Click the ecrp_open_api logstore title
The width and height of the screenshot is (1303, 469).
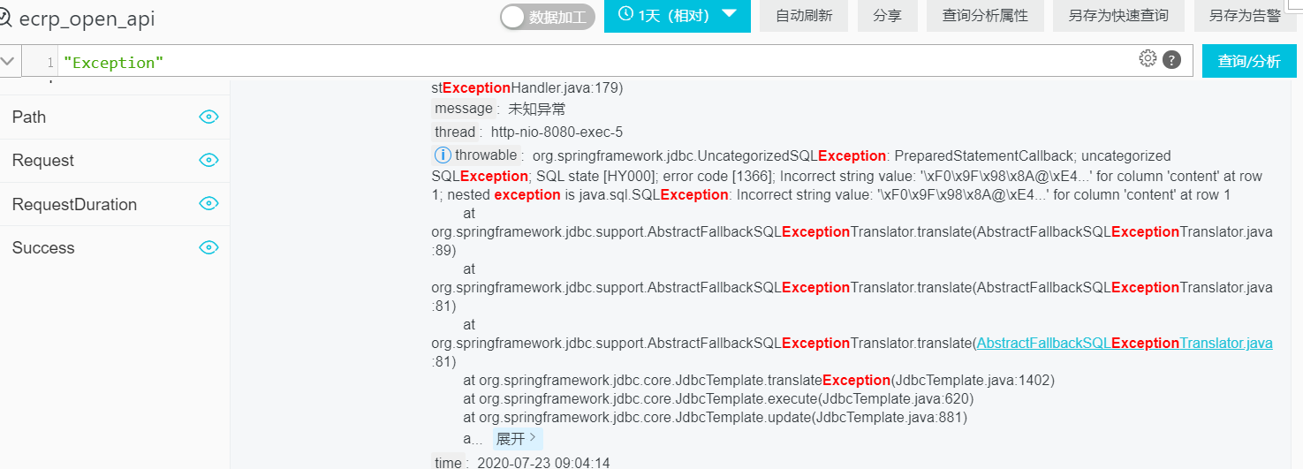87,19
